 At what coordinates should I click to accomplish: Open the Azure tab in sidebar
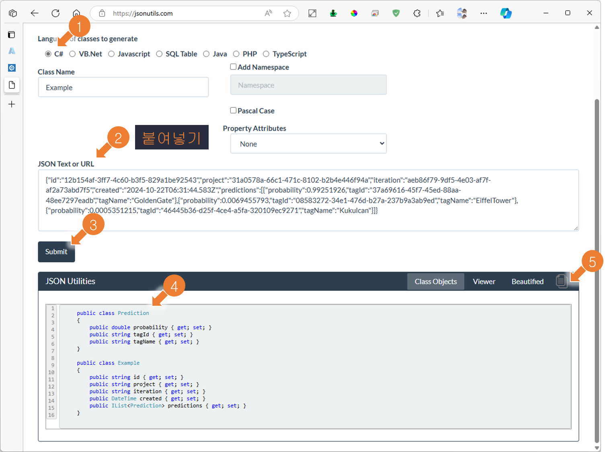(x=12, y=51)
